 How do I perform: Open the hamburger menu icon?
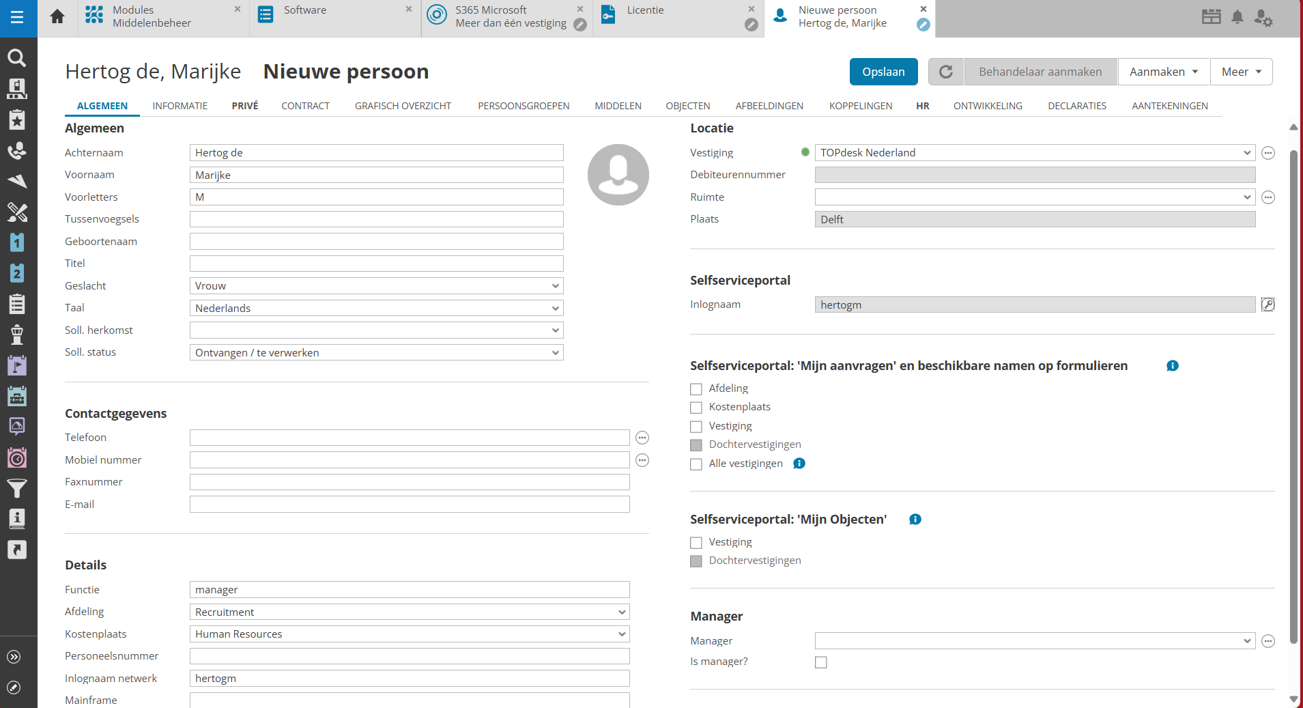17,17
